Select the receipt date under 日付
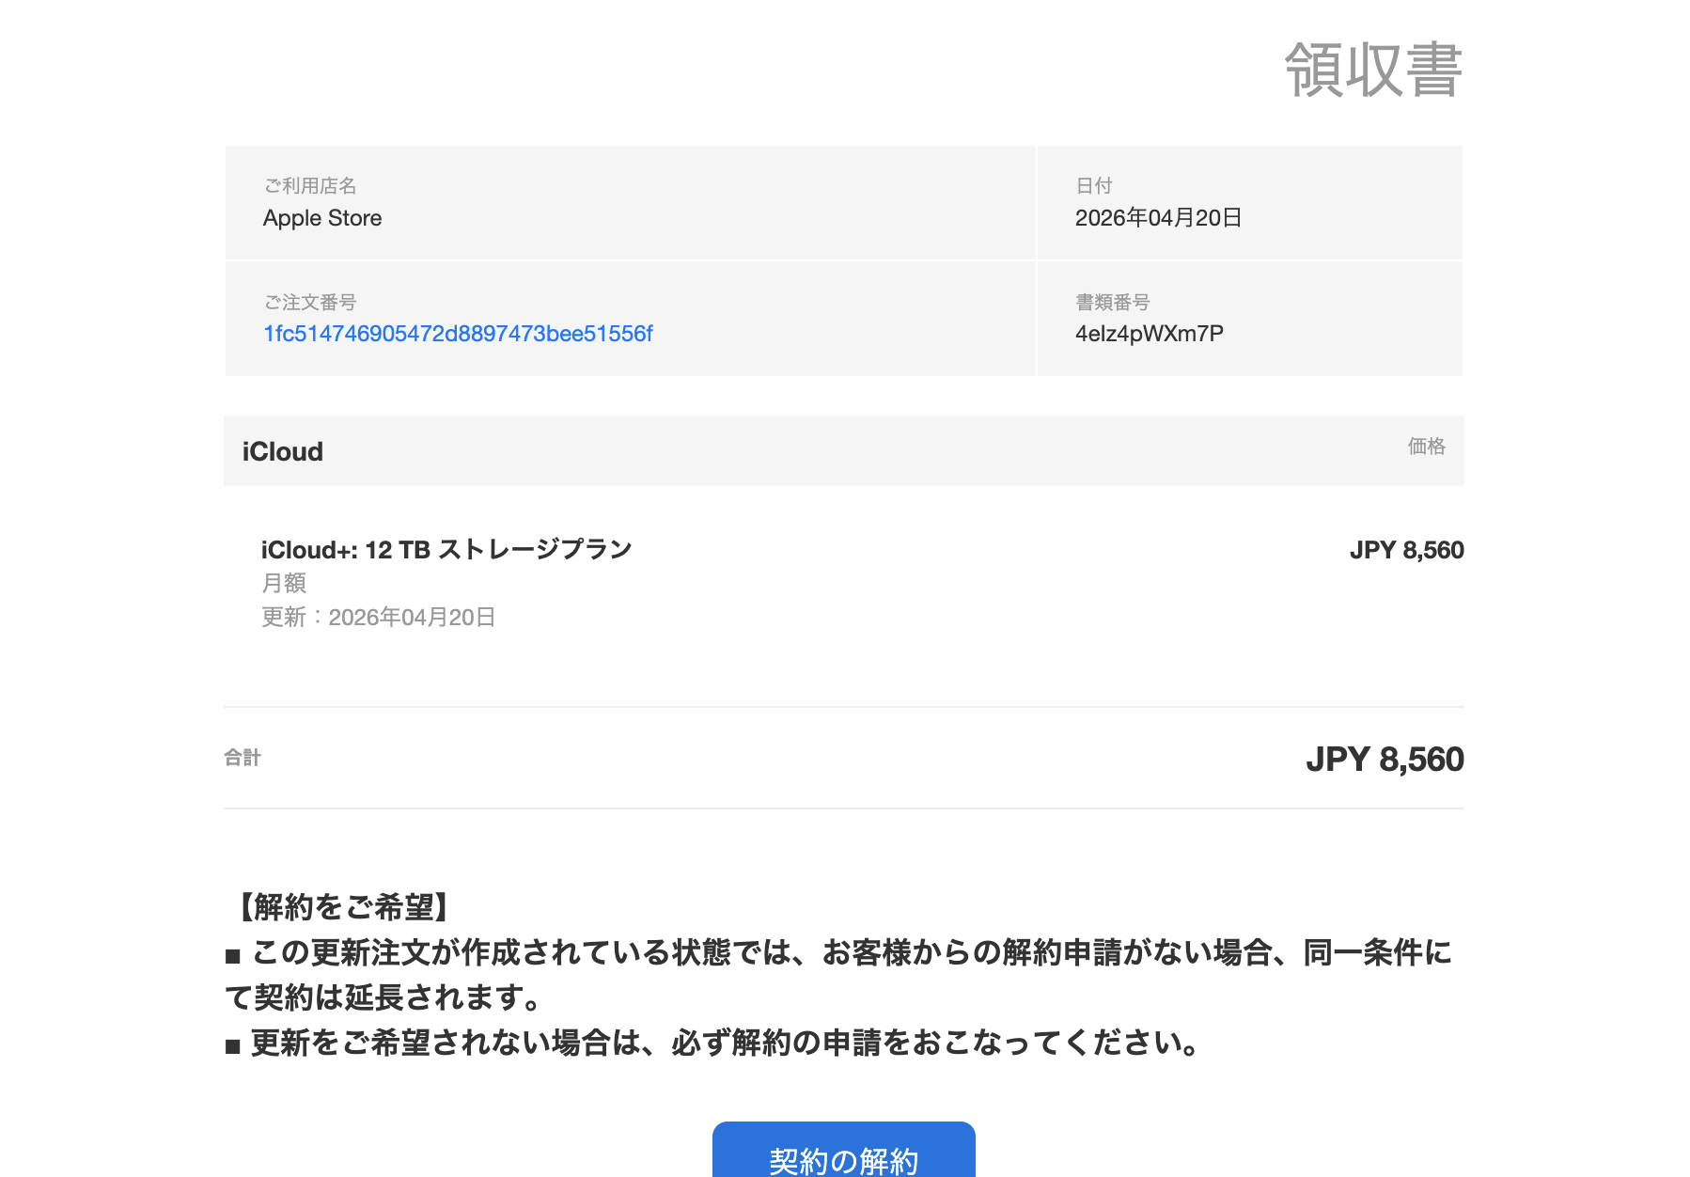The width and height of the screenshot is (1690, 1177). pos(1158,218)
